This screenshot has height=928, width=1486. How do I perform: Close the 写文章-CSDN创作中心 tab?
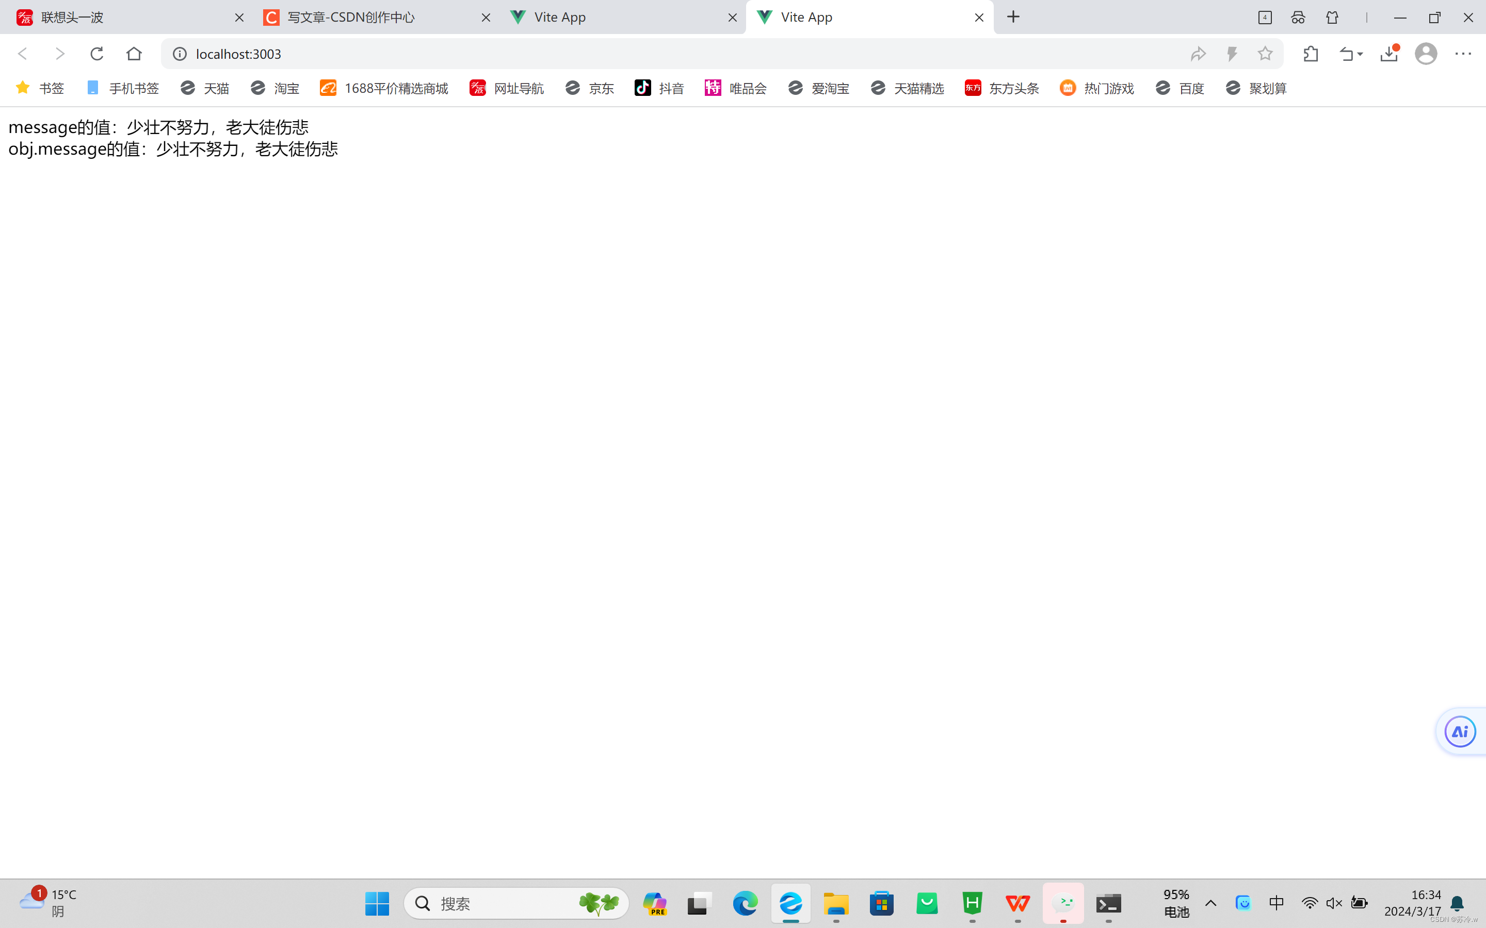point(486,18)
